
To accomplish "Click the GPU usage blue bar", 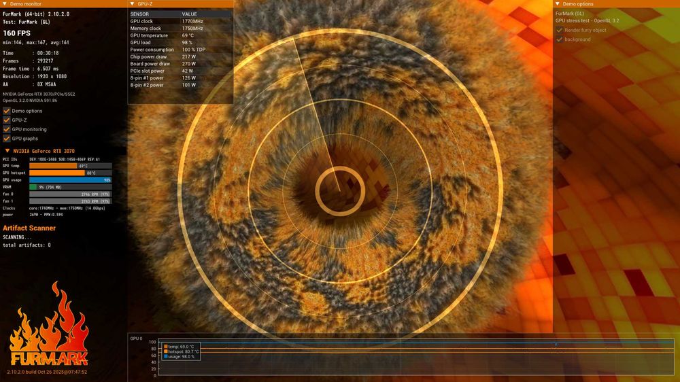I will (70, 180).
